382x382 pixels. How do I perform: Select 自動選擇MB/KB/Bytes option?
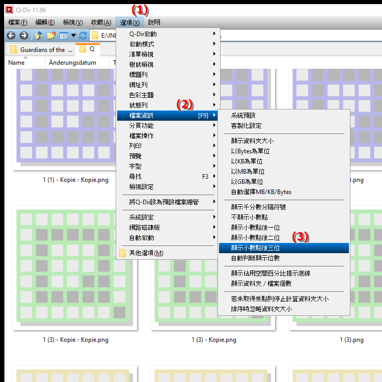[x=284, y=192]
